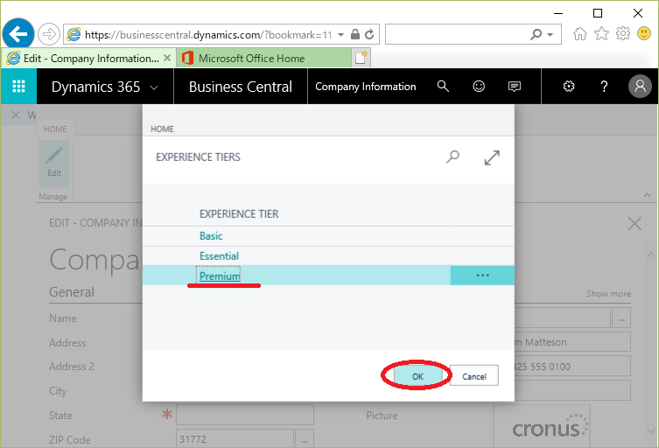Click the smiley feedback icon in browser

pos(644,33)
